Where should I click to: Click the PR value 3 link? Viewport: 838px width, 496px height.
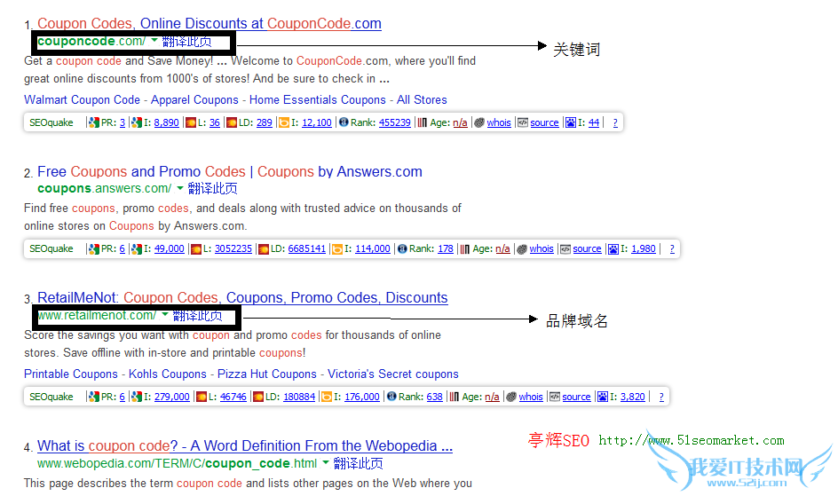(123, 122)
